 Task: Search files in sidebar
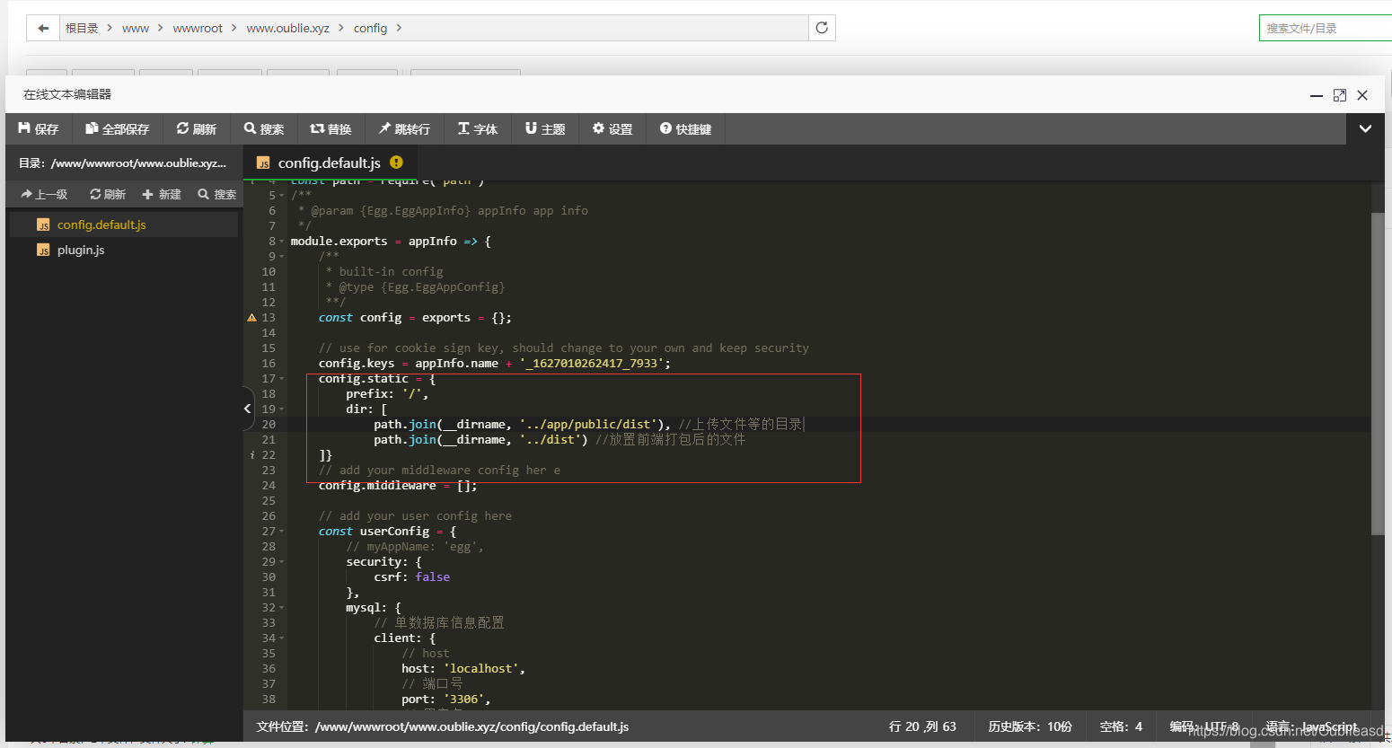216,194
